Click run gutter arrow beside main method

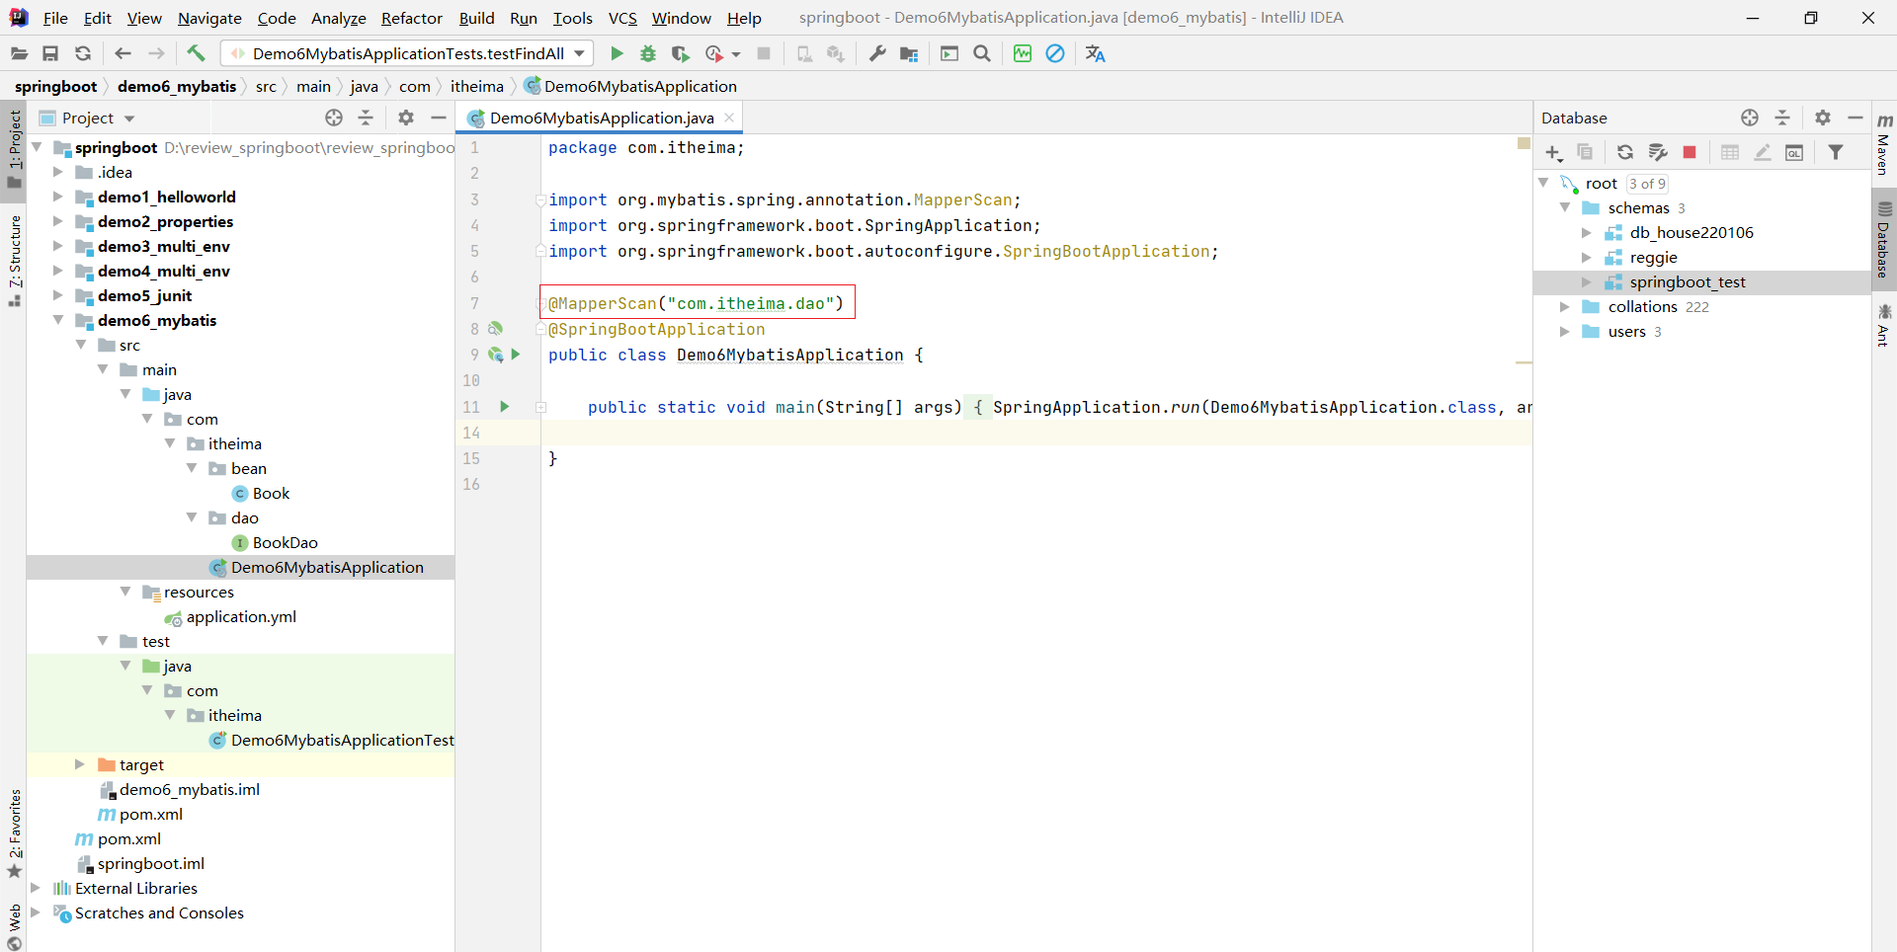(x=505, y=407)
